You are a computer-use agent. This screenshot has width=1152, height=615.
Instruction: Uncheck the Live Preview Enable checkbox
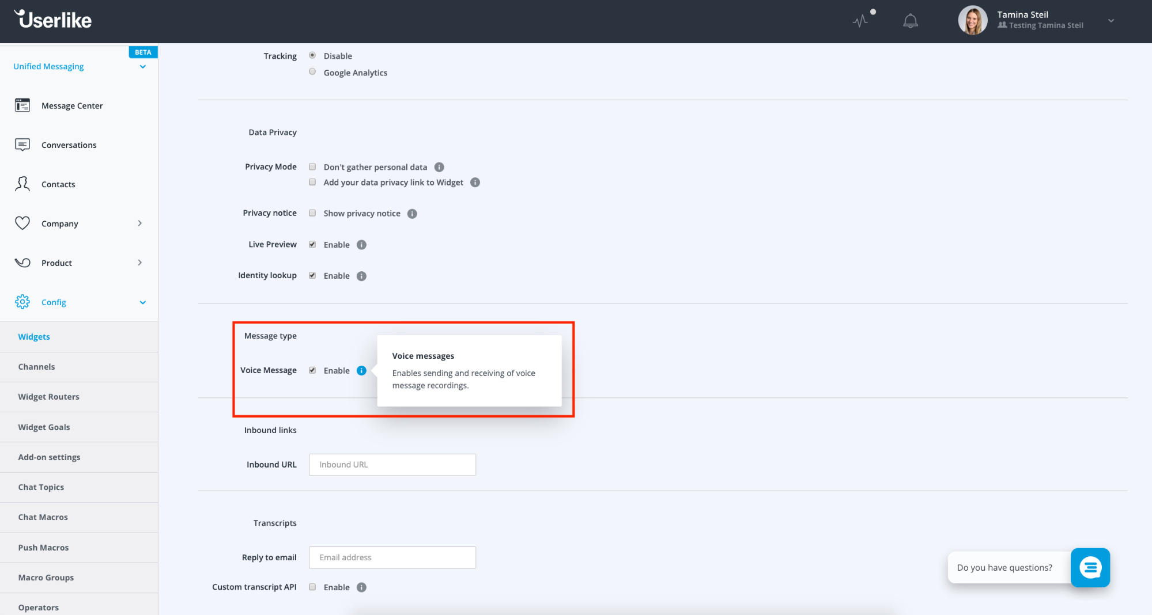[312, 244]
